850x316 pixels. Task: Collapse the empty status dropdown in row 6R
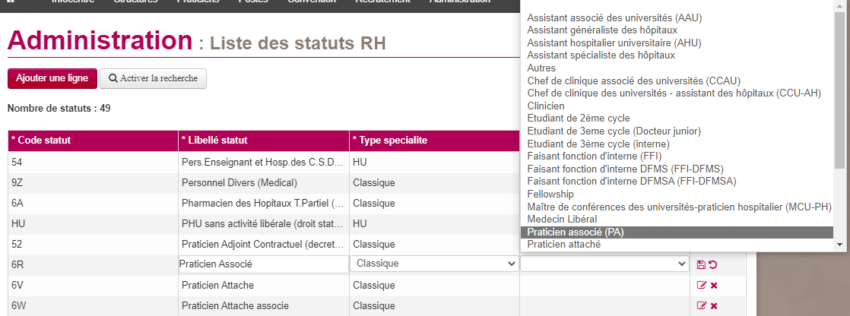(604, 264)
